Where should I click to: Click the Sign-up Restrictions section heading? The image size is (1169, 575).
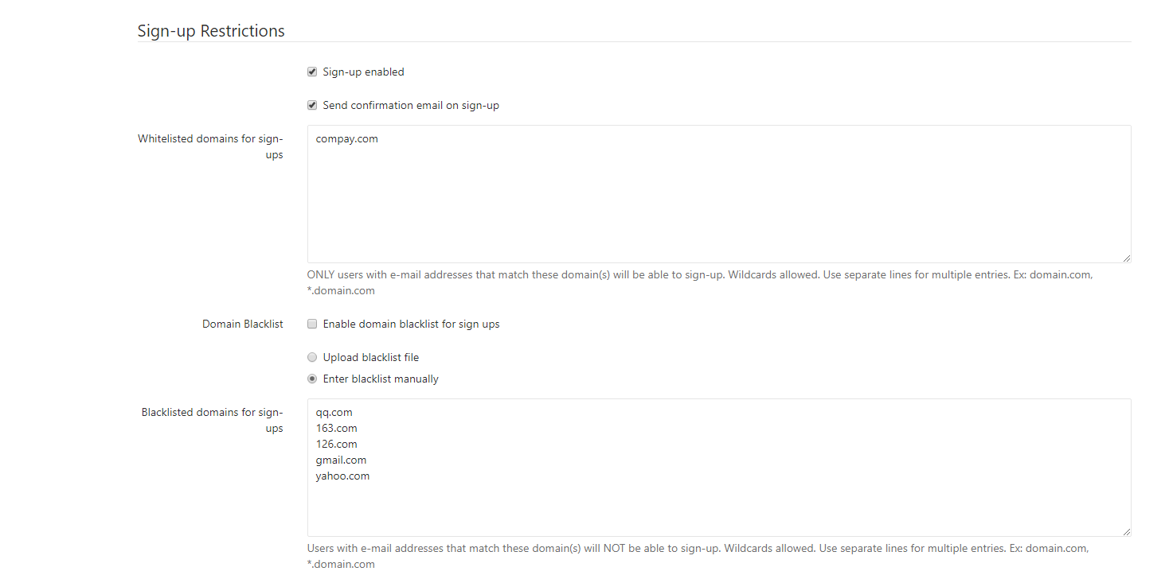click(x=211, y=31)
